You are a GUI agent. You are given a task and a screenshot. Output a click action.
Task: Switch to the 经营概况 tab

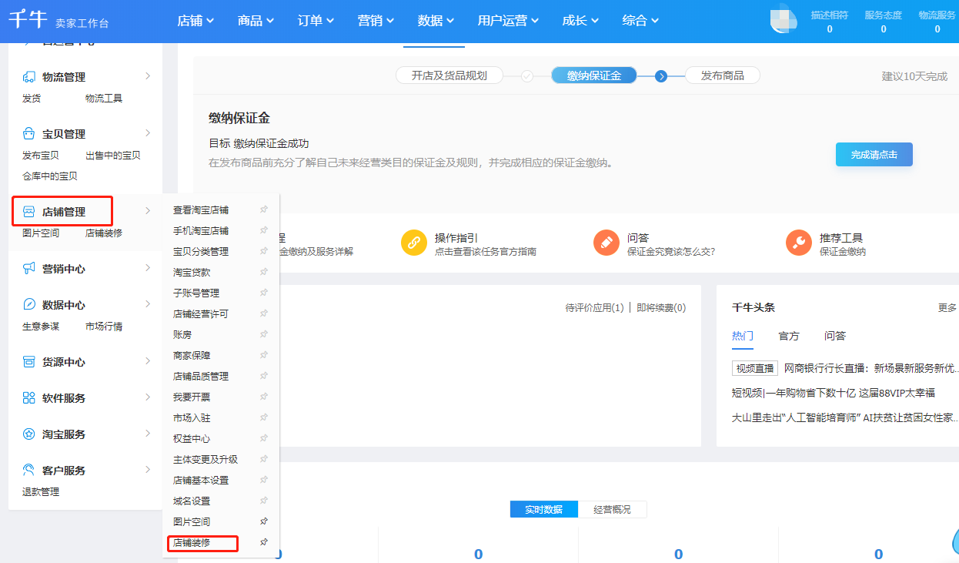pos(612,509)
